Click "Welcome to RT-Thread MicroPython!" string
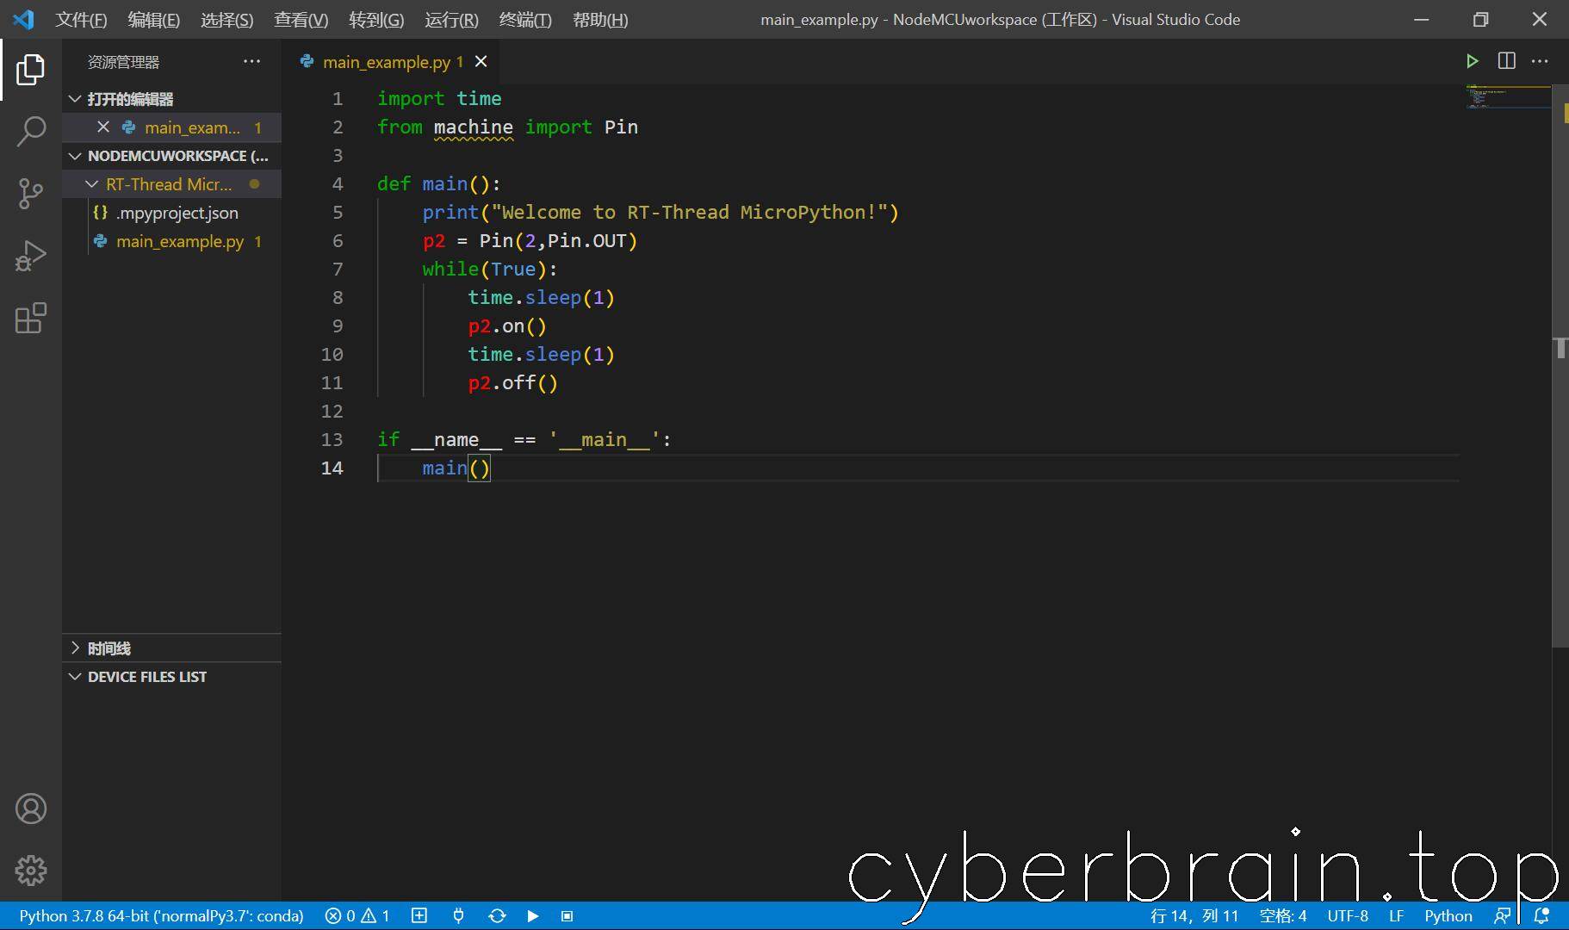The height and width of the screenshot is (930, 1569). tap(689, 212)
